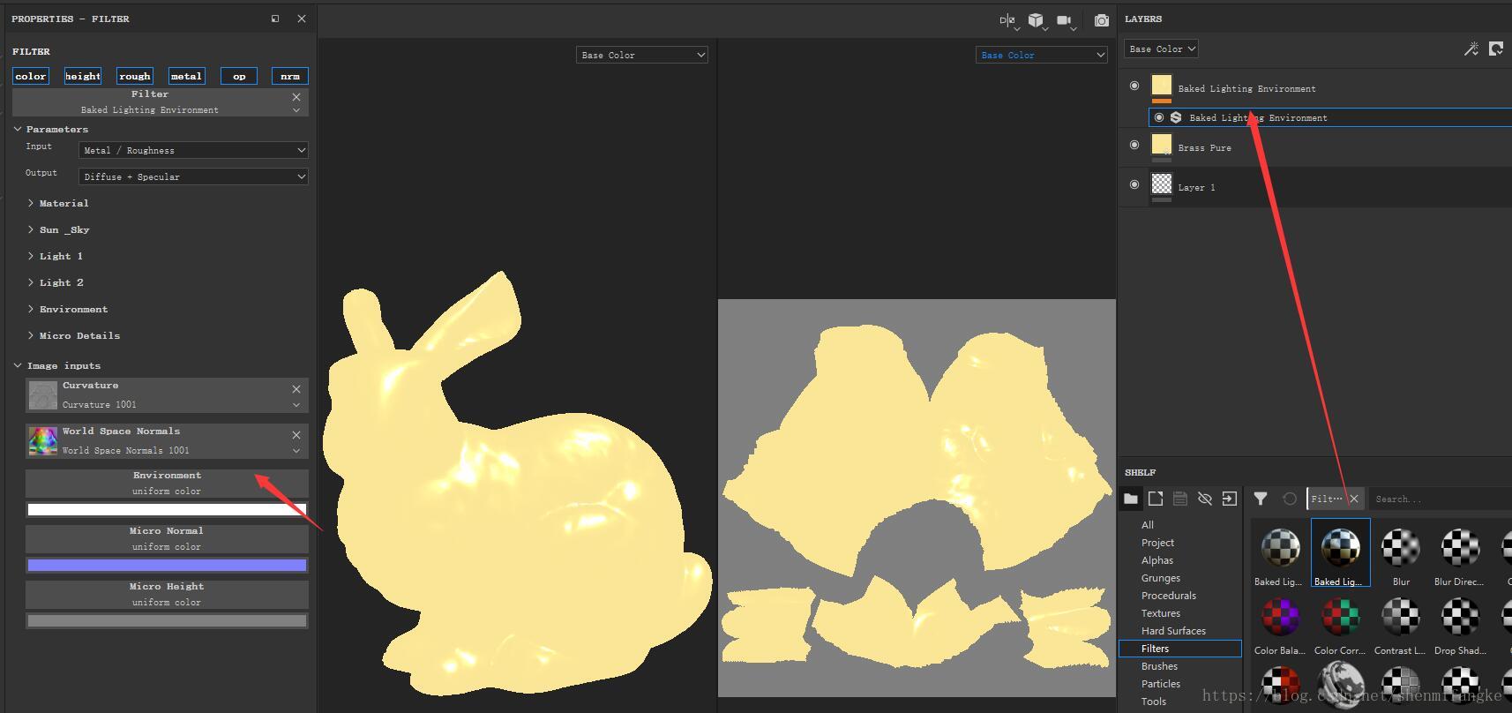Viewport: 1512px width, 713px height.
Task: Click the shelf list view icon
Action: pyautogui.click(x=1180, y=499)
